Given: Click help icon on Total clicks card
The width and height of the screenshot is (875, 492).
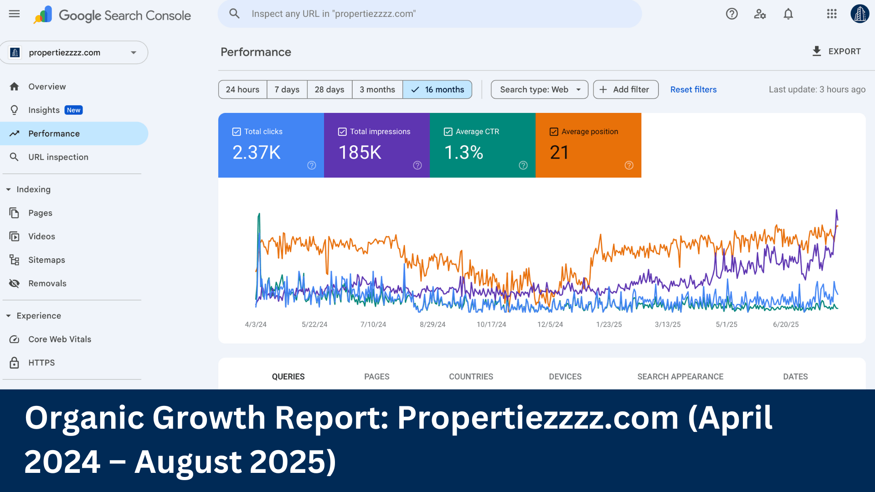Looking at the screenshot, I should [312, 165].
